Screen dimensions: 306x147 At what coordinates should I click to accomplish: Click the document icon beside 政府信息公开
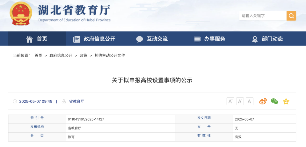coord(76,39)
